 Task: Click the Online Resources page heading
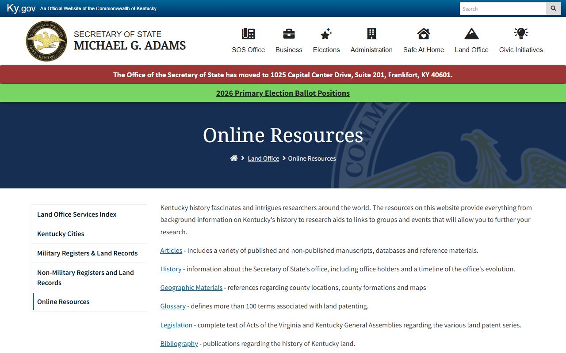coord(283,135)
